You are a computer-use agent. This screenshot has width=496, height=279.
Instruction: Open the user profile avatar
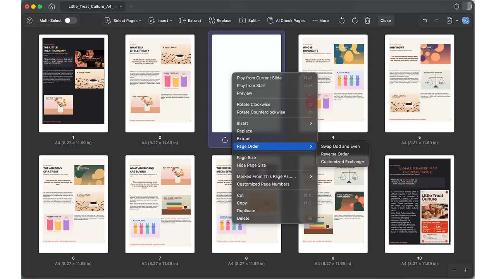click(468, 6)
